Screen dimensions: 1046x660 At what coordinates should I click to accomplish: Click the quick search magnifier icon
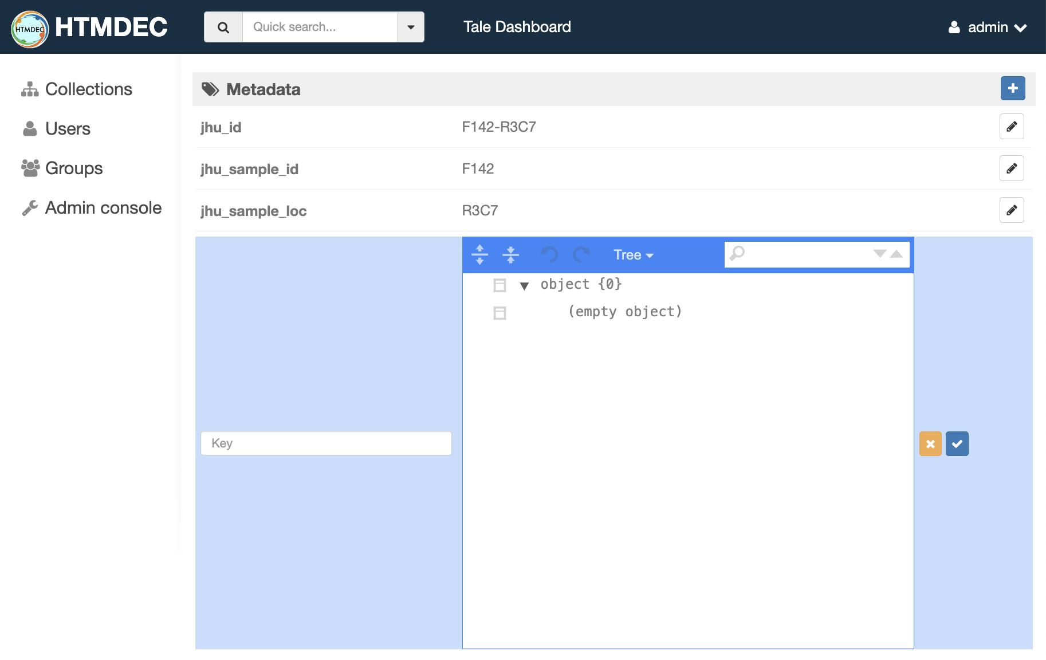(x=223, y=27)
